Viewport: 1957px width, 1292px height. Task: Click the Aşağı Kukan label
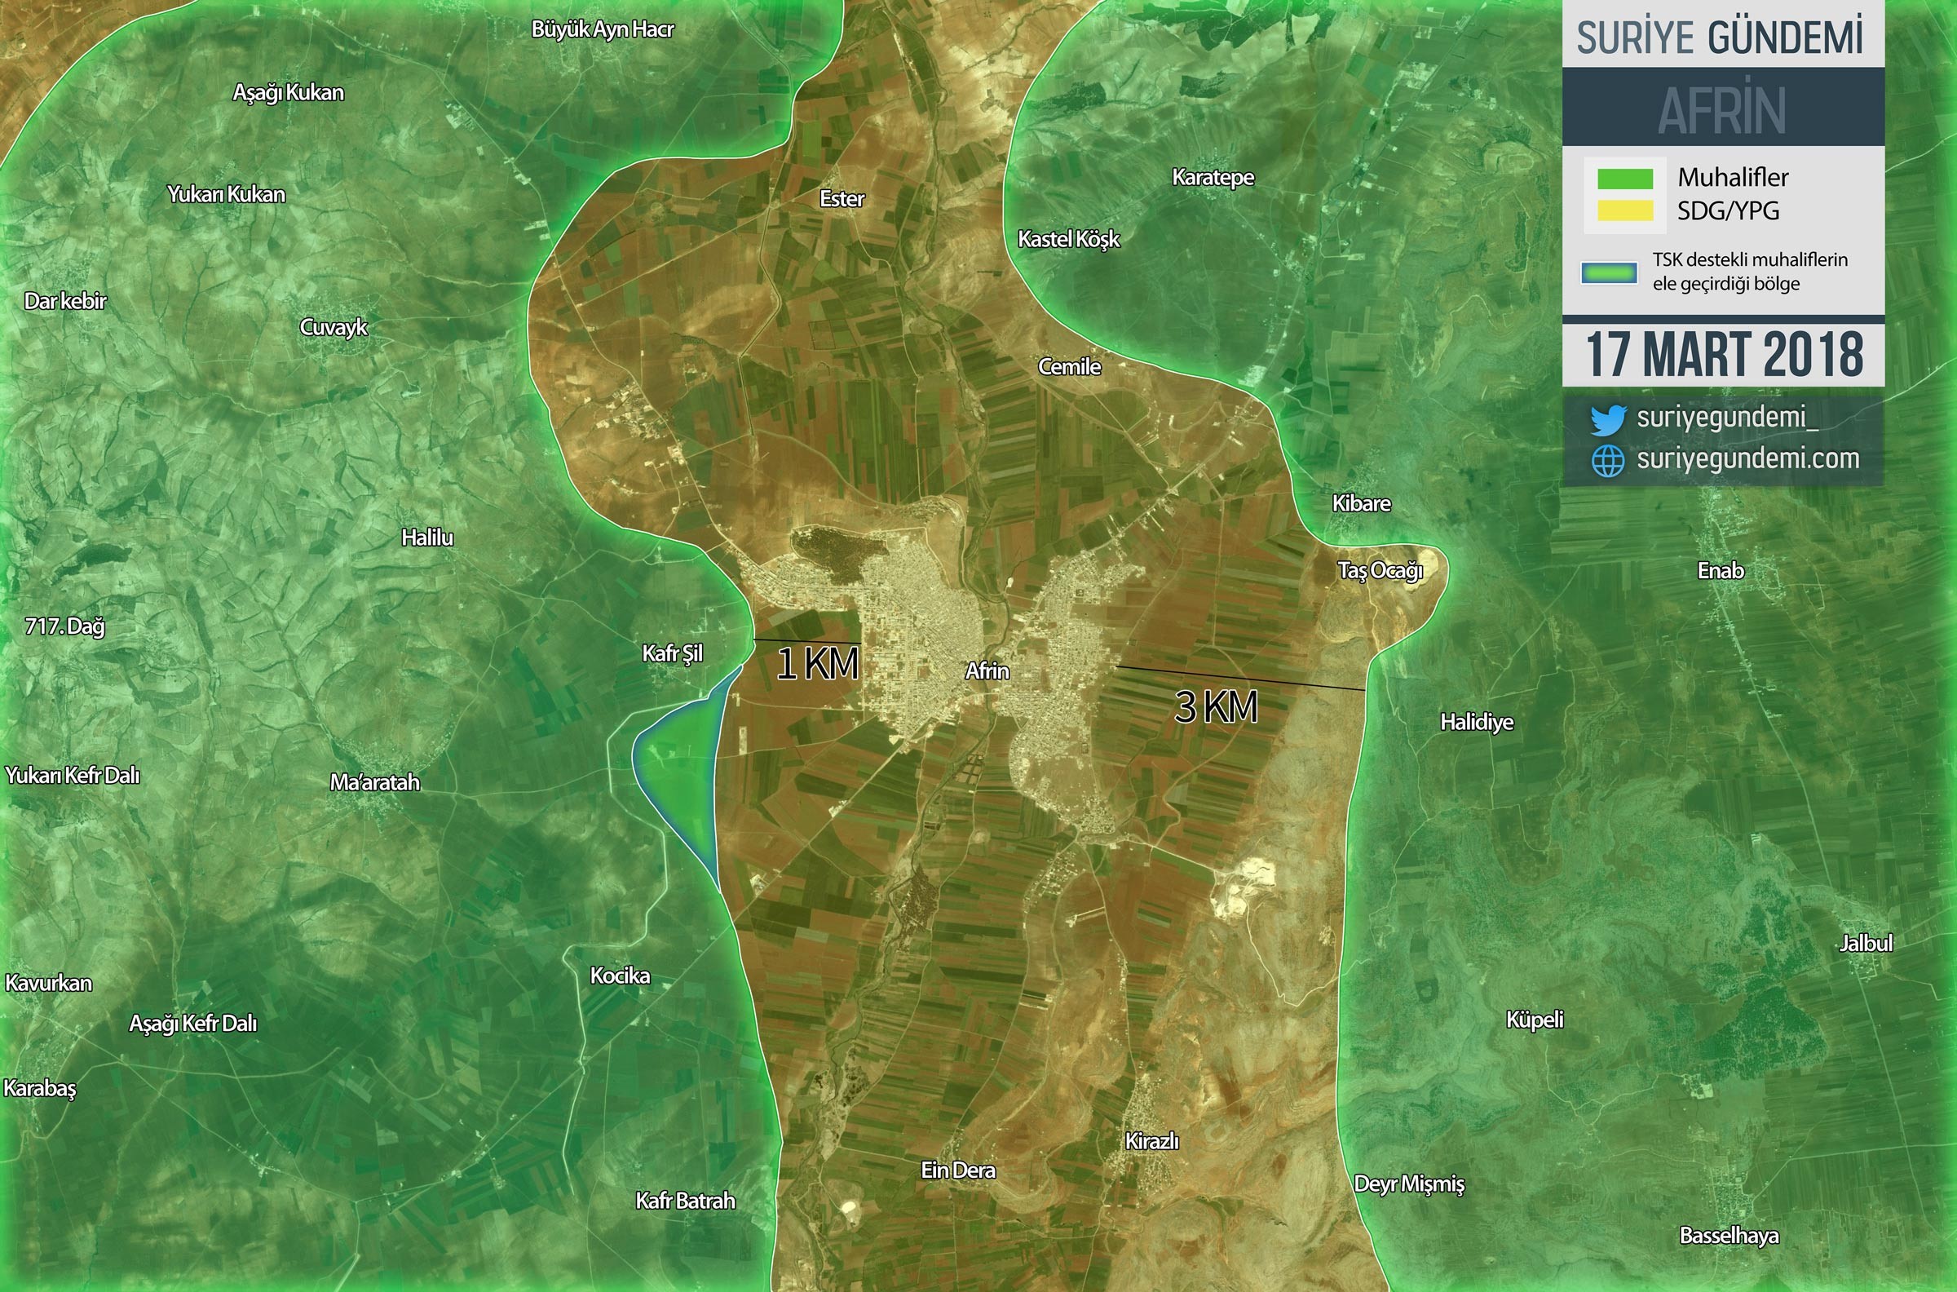coord(288,93)
